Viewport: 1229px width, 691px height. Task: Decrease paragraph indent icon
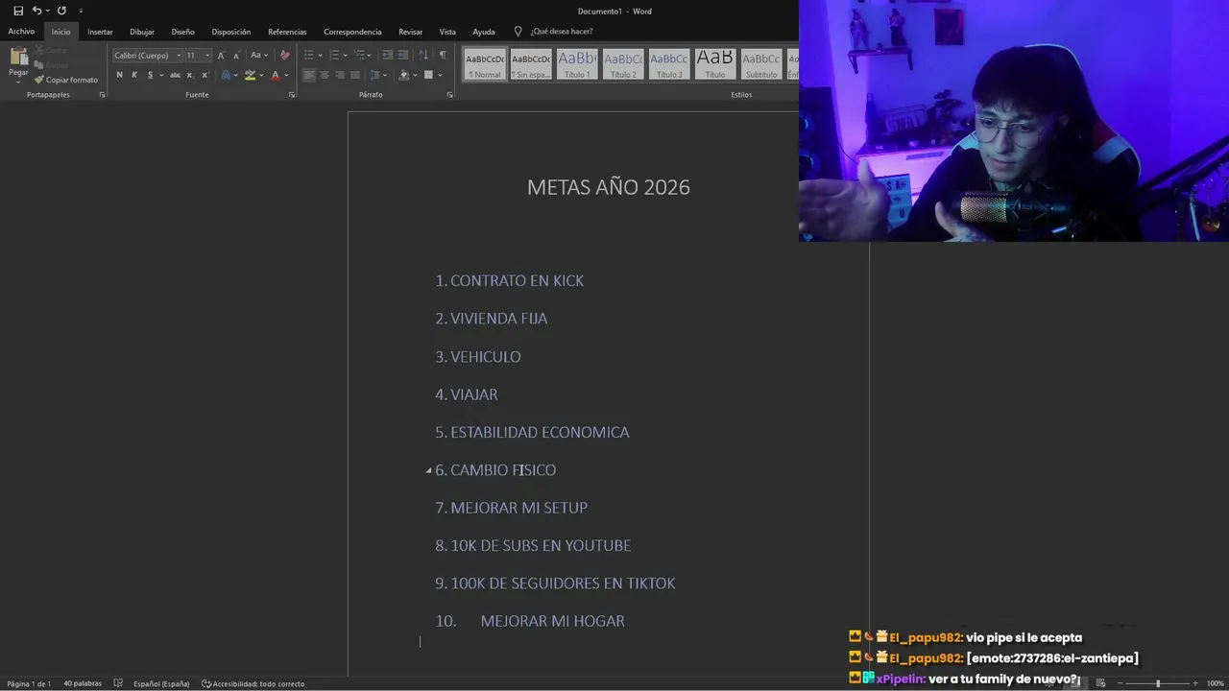(387, 55)
